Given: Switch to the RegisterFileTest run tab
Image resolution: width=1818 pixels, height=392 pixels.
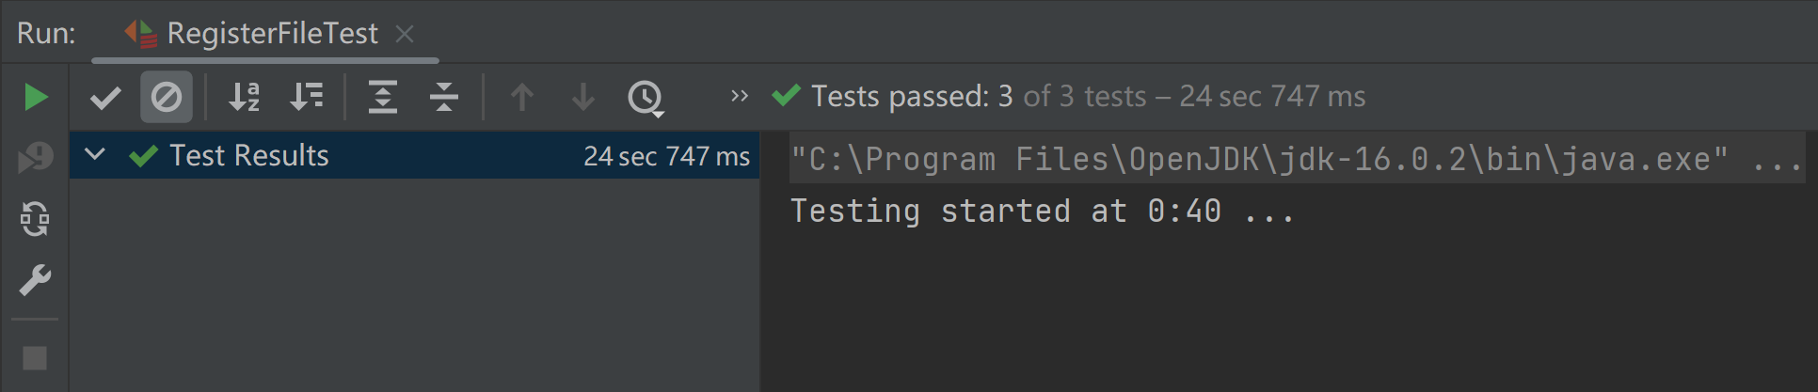Looking at the screenshot, I should pyautogui.click(x=251, y=34).
